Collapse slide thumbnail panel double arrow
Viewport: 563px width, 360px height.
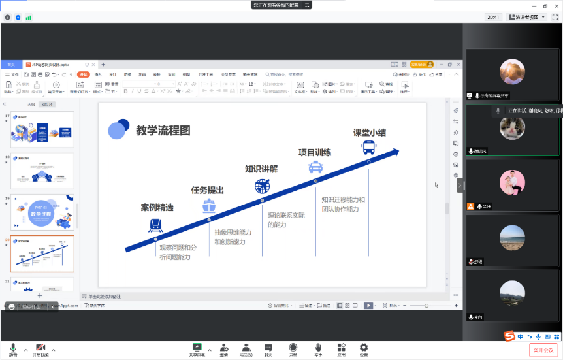click(5, 104)
